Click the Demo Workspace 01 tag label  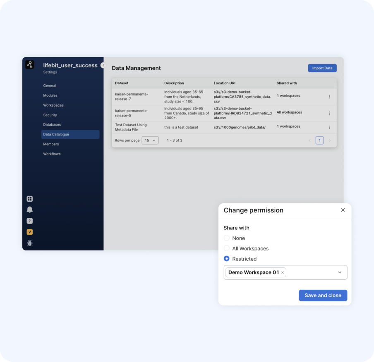coord(254,272)
